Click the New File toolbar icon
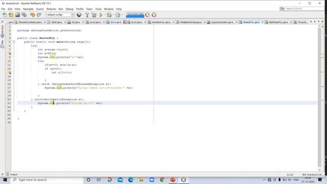Image resolution: width=327 pixels, height=184 pixels. point(5,15)
